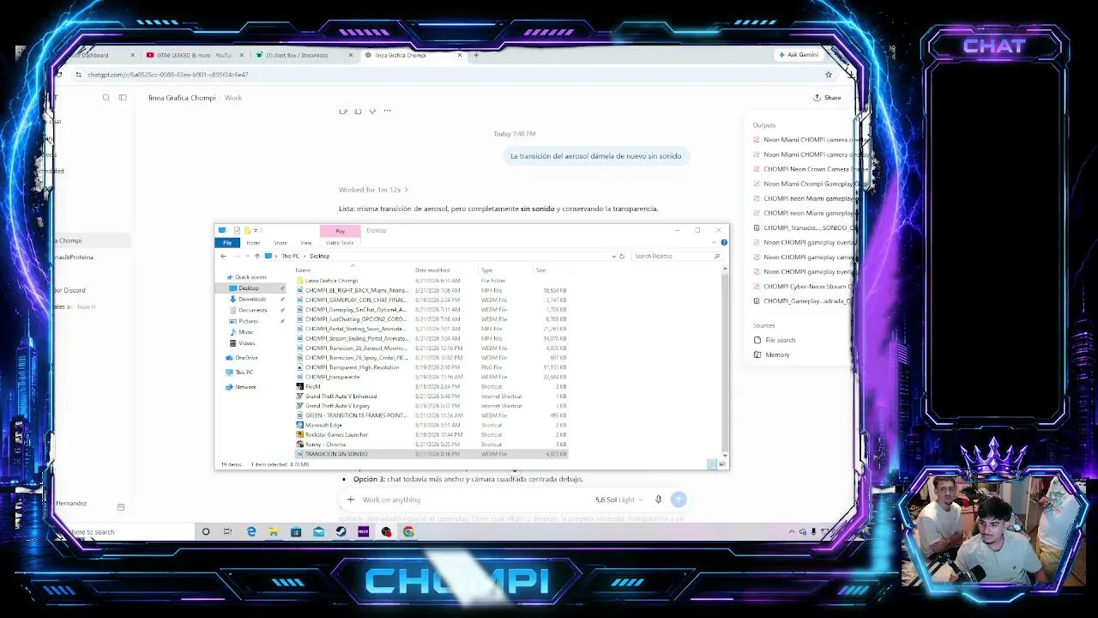Sort files by the Name column header
1098x618 pixels.
click(303, 270)
